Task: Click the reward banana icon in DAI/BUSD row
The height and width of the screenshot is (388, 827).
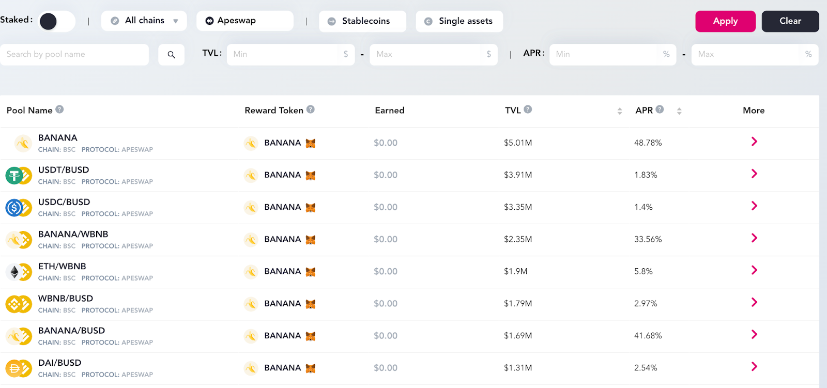Action: pos(251,368)
